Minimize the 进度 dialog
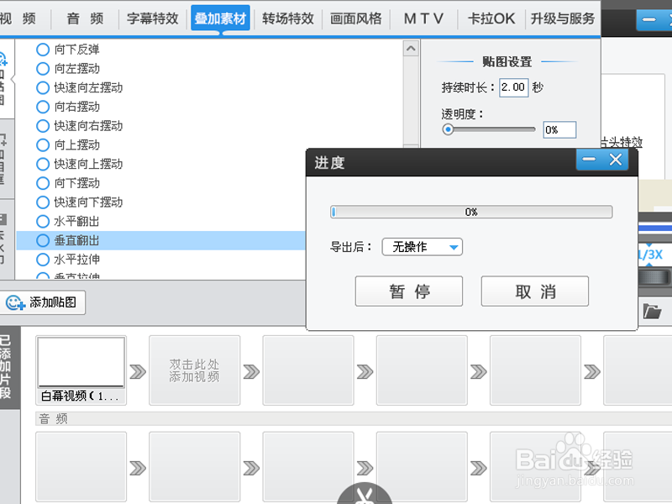The image size is (672, 504). [589, 160]
